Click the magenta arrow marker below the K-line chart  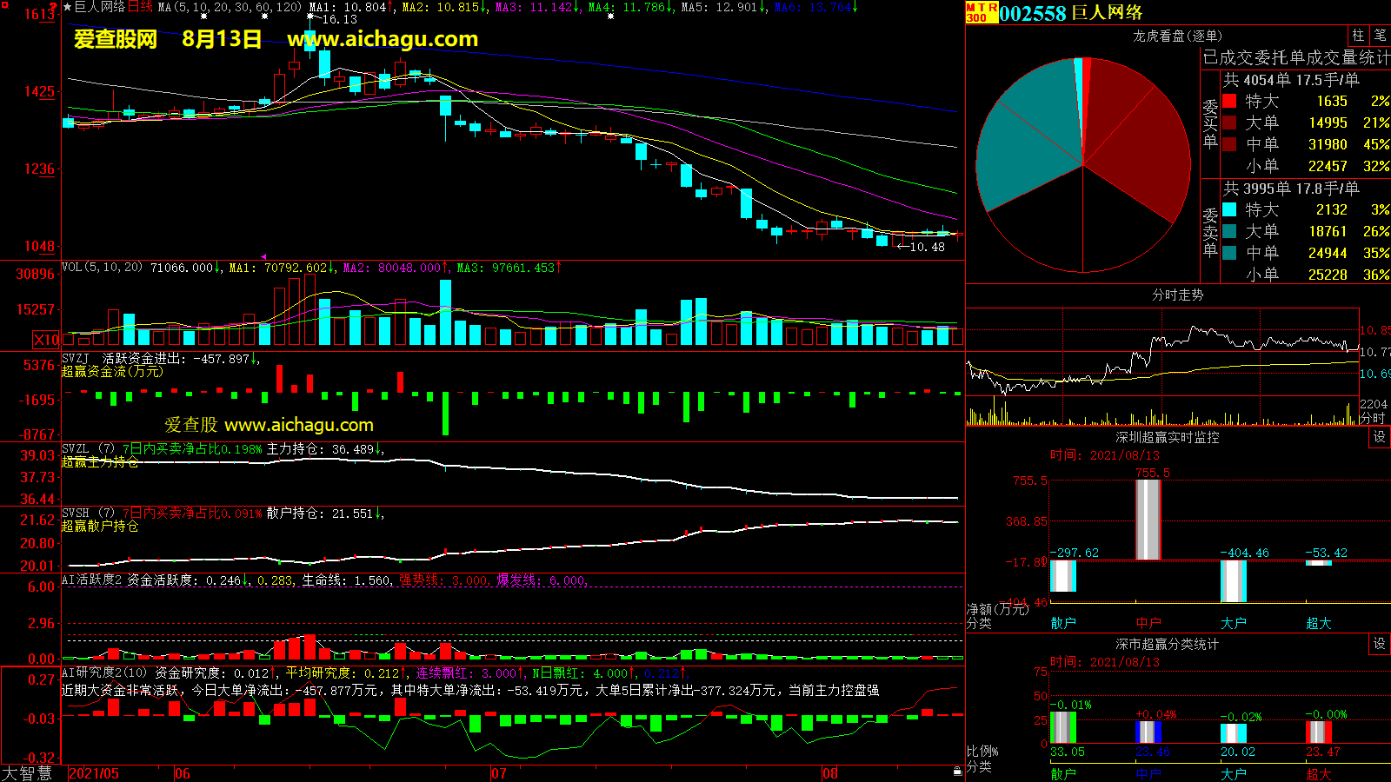click(263, 256)
